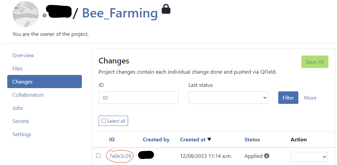Tick the Select all checkbox

(104, 121)
